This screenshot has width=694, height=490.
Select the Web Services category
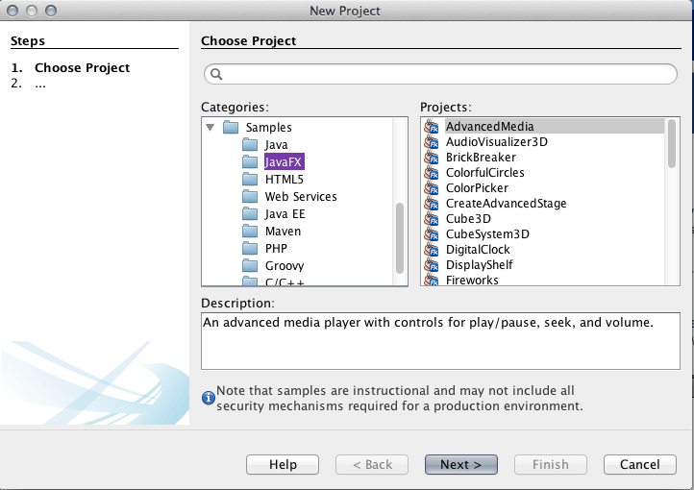(x=301, y=197)
